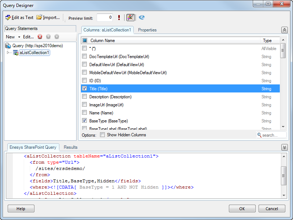Expand the aListCollection1 tree node

[9, 53]
